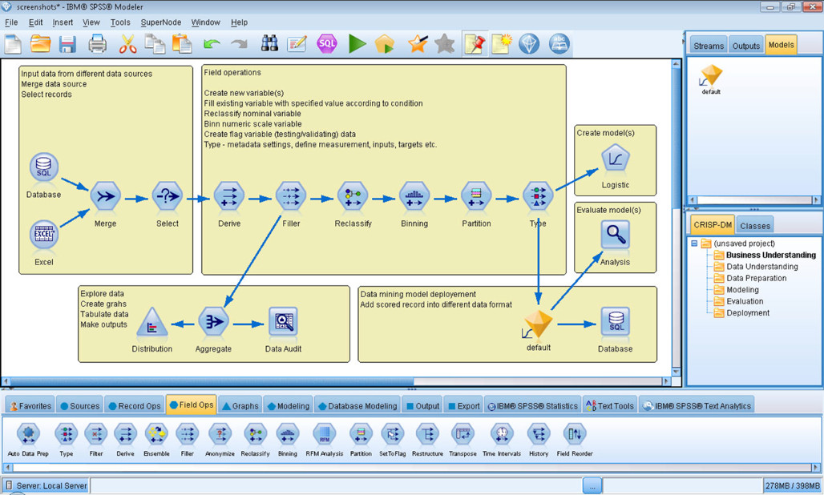824x495 pixels.
Task: Pick the Restructure palette node
Action: tap(427, 440)
